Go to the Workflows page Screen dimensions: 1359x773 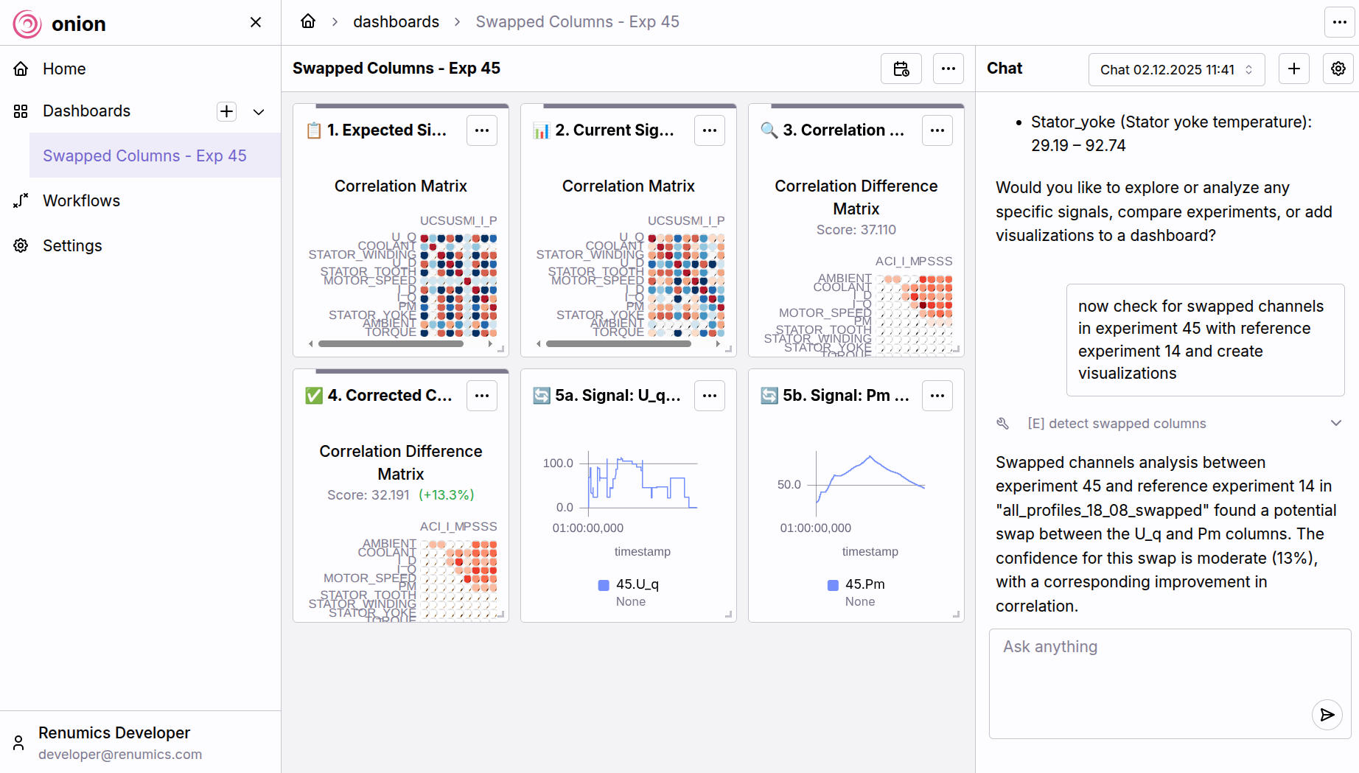click(81, 200)
